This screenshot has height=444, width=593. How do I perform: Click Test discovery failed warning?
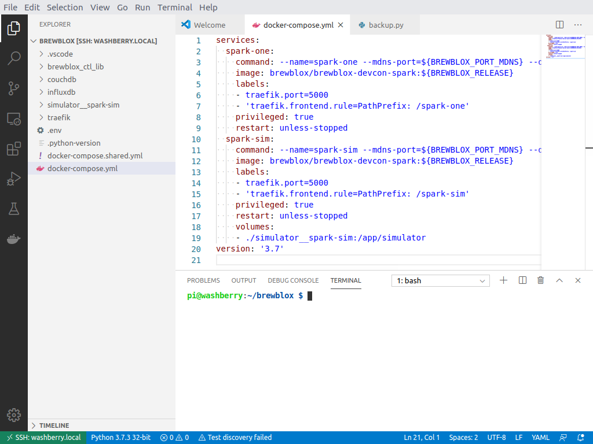(235, 438)
